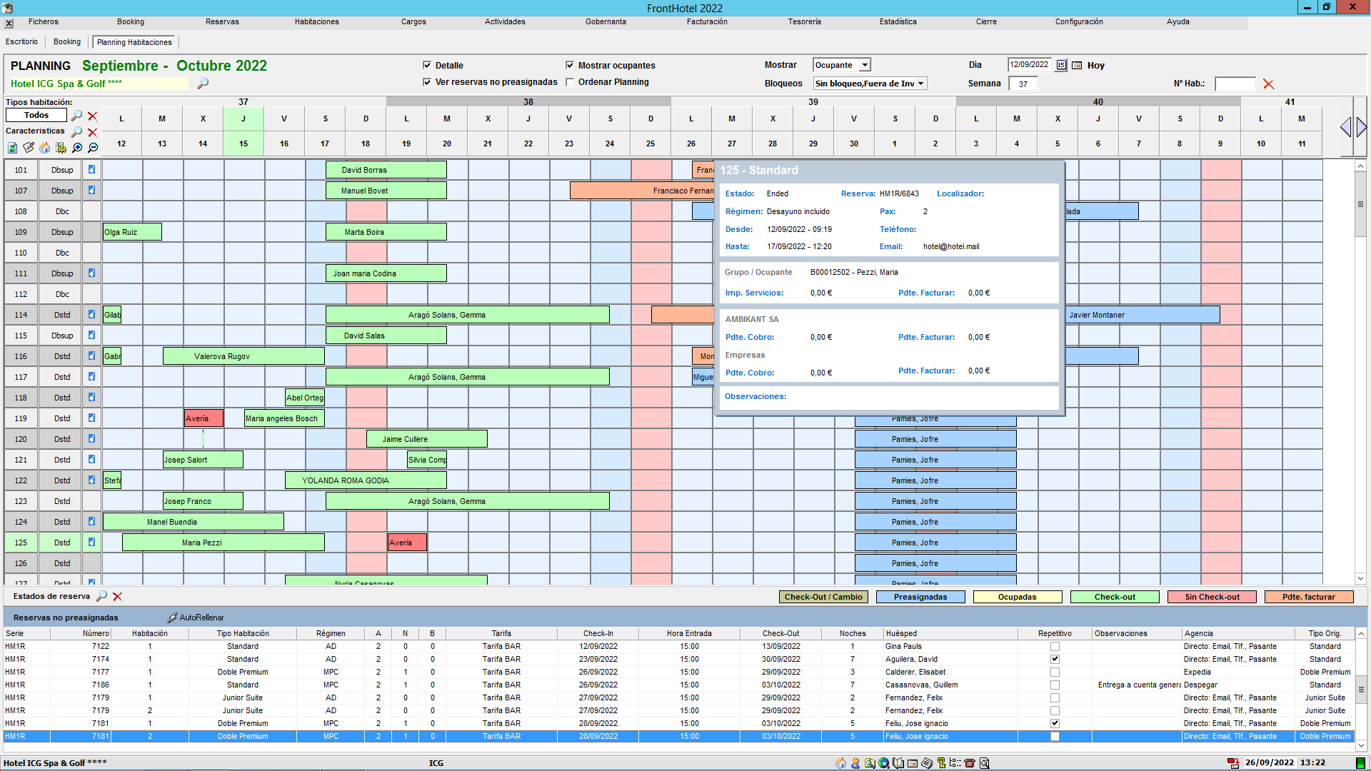Click the Sin Check-out color legend
This screenshot has height=771, width=1371.
[1212, 597]
